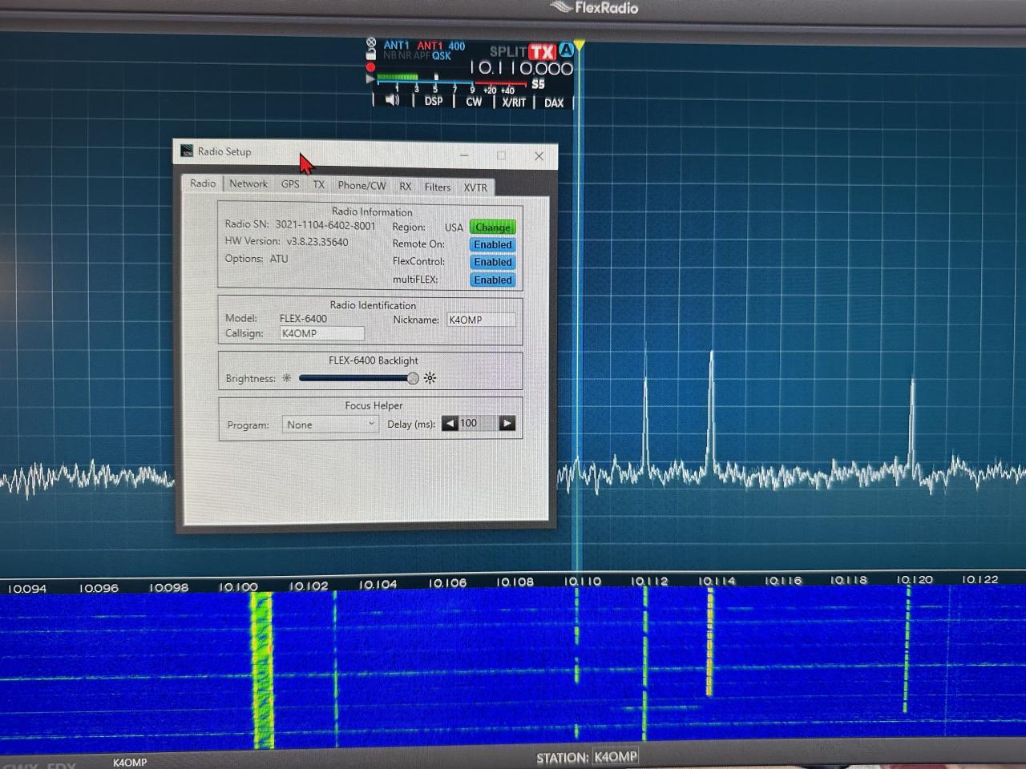Toggle multiFLEX Enabled button
Screen dimensions: 1026x769
(x=493, y=280)
